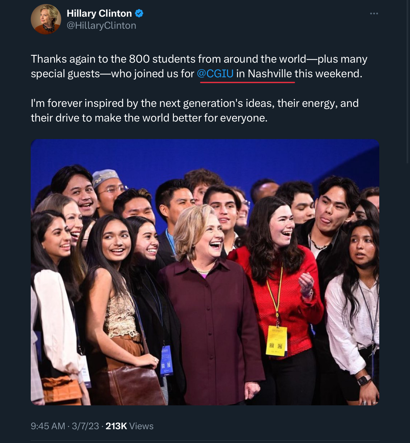
Task: Click the Hillary Clinton display name
Action: (x=99, y=13)
